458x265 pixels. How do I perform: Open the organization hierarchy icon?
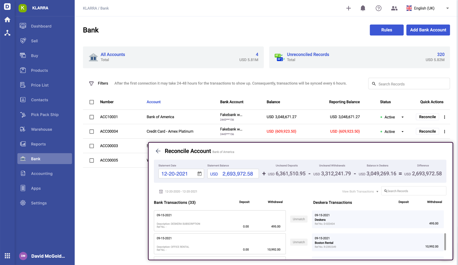pyautogui.click(x=7, y=33)
